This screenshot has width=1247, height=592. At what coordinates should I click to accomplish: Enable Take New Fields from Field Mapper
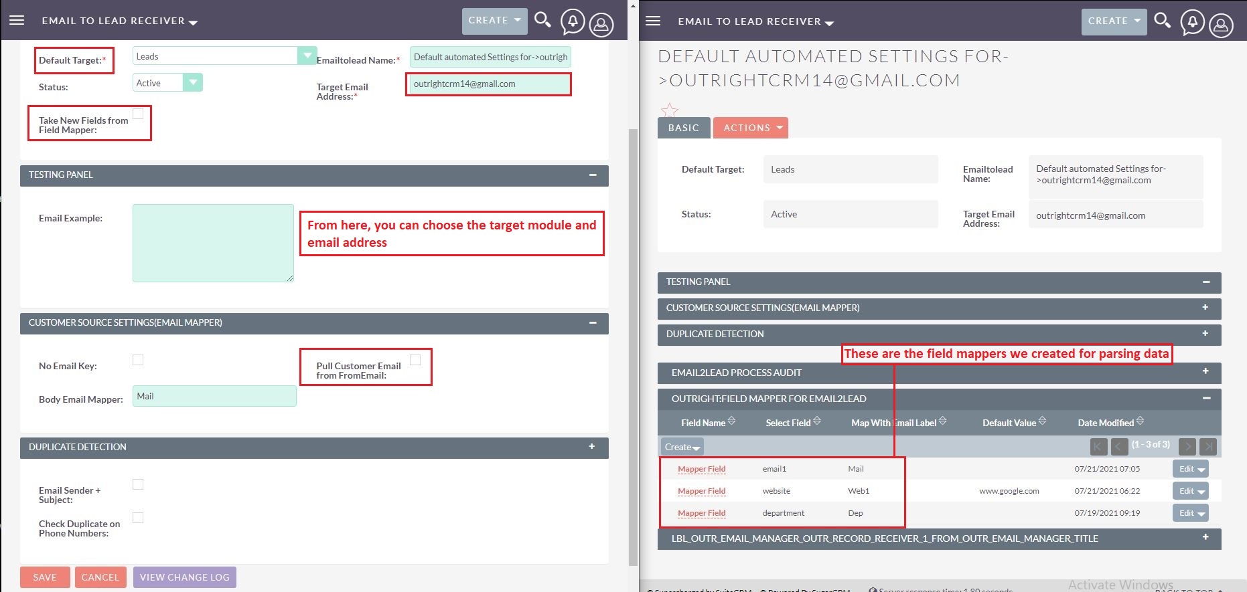138,114
